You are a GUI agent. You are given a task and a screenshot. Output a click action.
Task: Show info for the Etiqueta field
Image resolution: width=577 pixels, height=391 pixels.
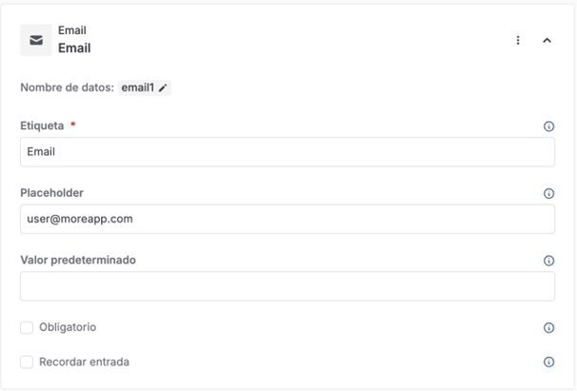pos(548,127)
